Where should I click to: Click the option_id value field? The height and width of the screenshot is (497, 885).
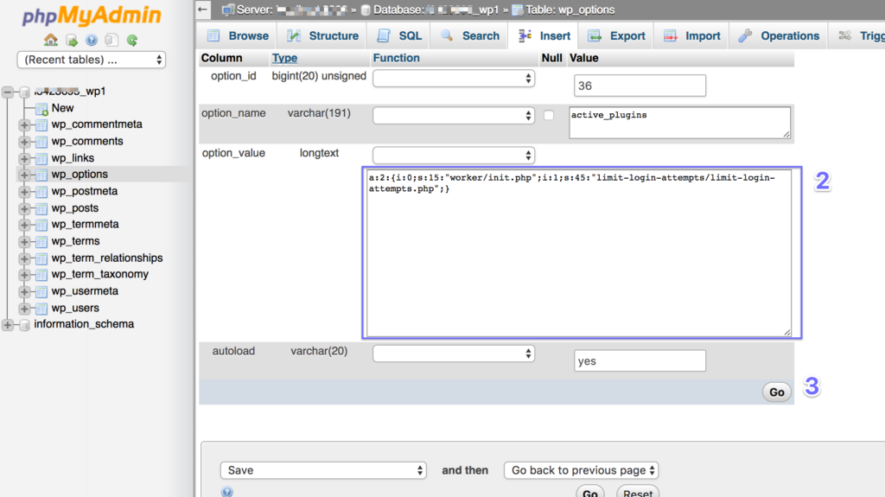[640, 86]
